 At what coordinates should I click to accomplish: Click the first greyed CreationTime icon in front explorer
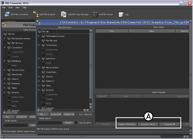click(43, 50)
